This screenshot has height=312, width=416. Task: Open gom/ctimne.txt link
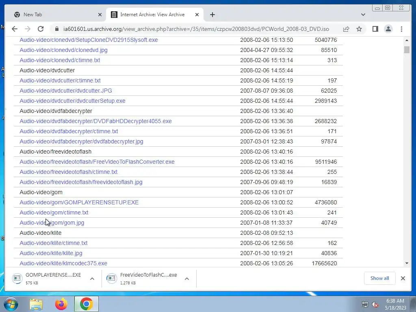click(x=54, y=212)
